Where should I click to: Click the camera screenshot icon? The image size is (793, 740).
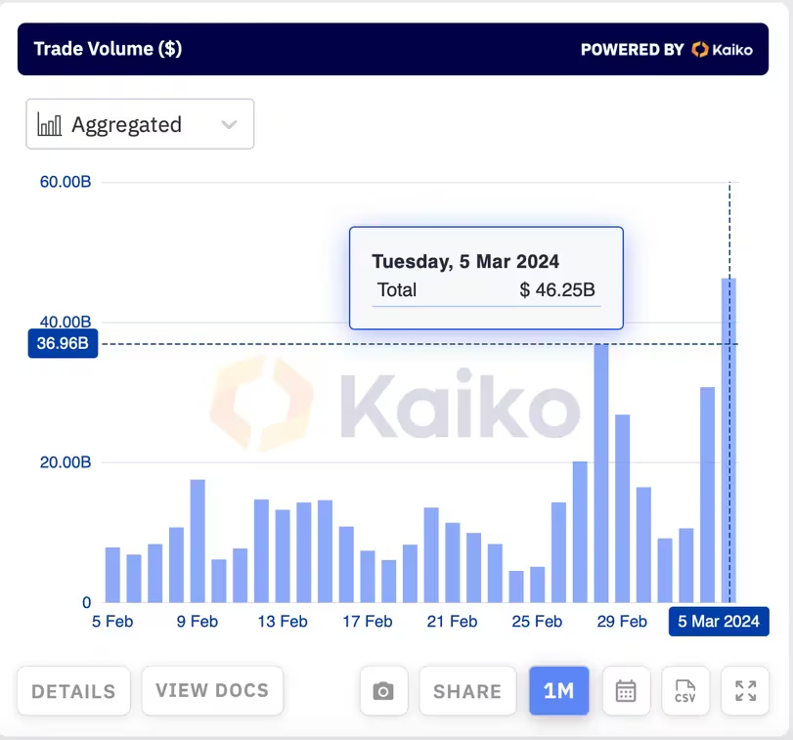coord(384,691)
